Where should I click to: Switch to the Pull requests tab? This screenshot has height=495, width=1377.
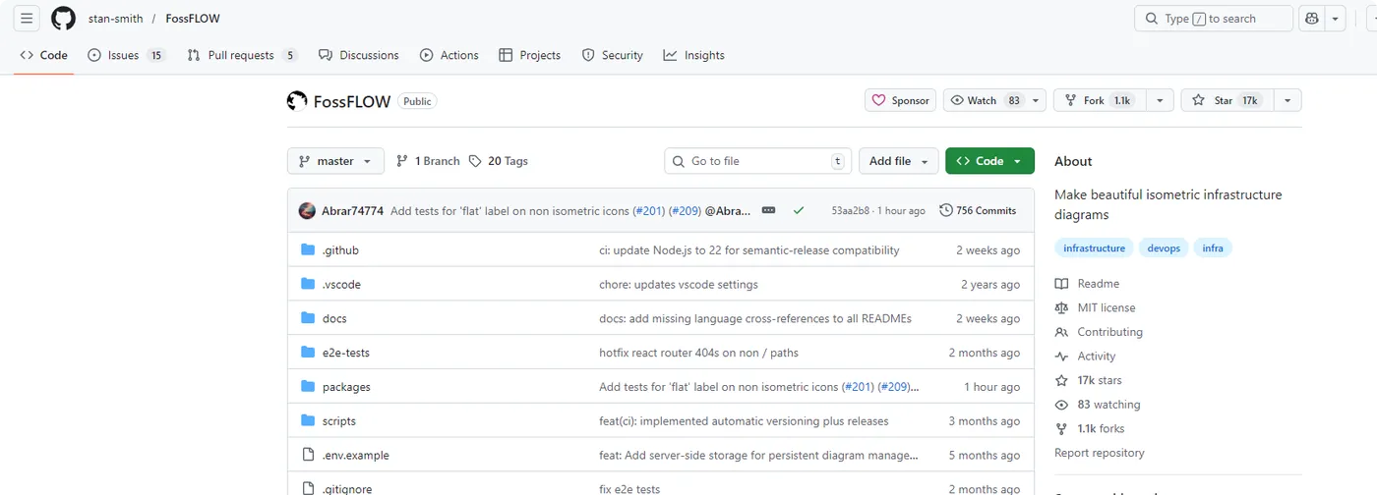coord(242,55)
